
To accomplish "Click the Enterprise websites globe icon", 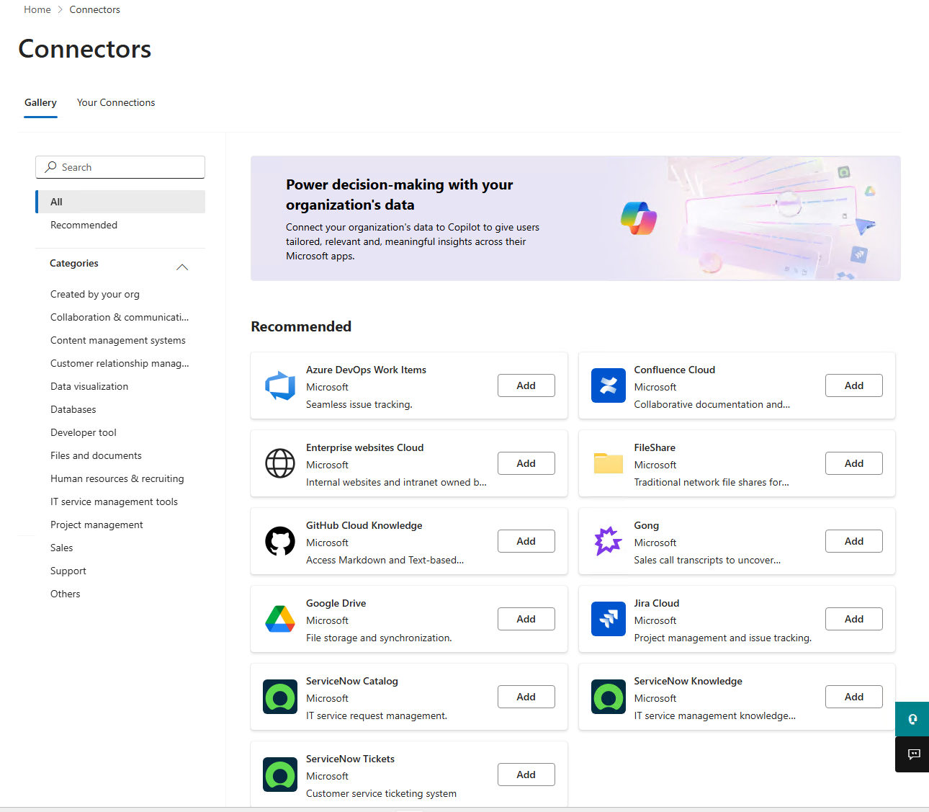I will pos(280,463).
